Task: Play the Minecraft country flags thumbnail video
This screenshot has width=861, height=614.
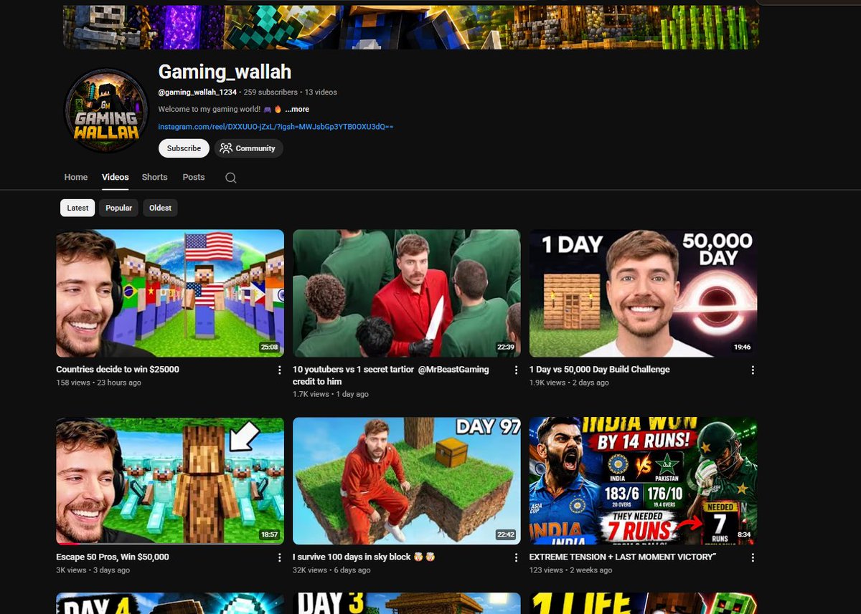Action: (170, 293)
